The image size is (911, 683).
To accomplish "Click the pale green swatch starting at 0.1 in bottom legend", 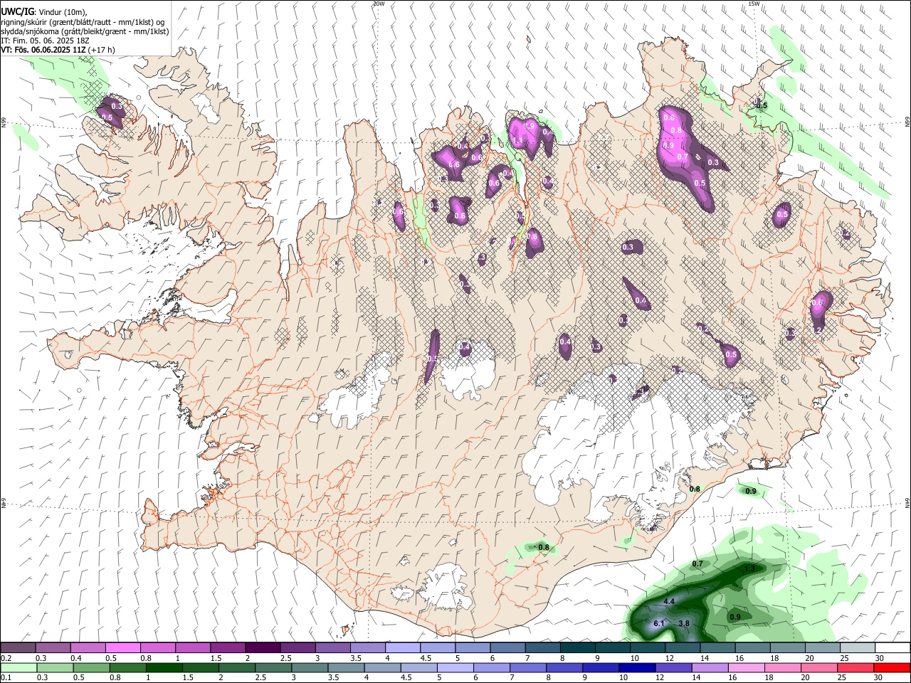I will pyautogui.click(x=19, y=667).
